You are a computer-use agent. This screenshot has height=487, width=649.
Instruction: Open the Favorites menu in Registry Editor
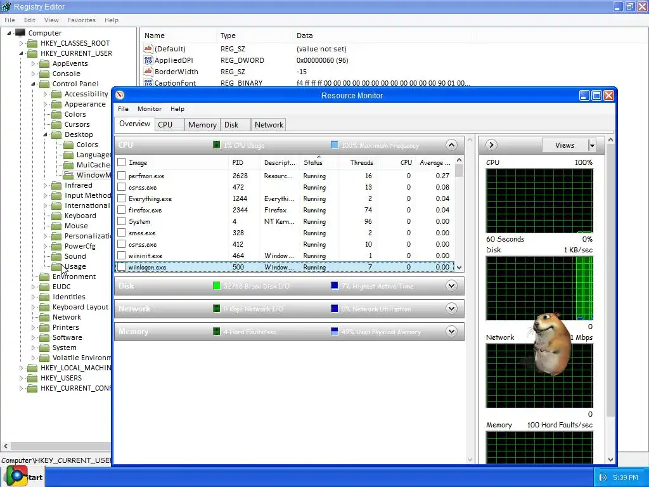pos(82,20)
